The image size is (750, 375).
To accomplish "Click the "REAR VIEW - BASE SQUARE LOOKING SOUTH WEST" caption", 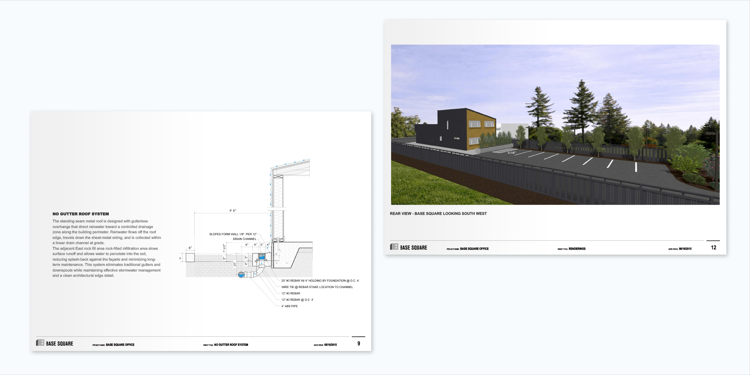I will click(x=438, y=214).
